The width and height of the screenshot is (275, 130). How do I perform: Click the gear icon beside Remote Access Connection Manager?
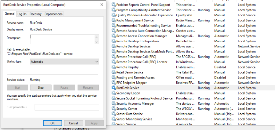(x=114, y=36)
